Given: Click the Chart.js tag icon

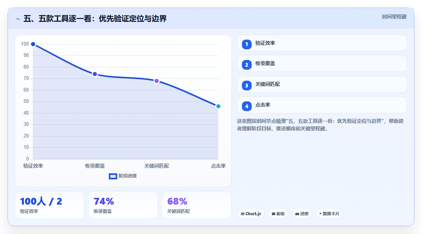Looking at the screenshot, I should 243,214.
